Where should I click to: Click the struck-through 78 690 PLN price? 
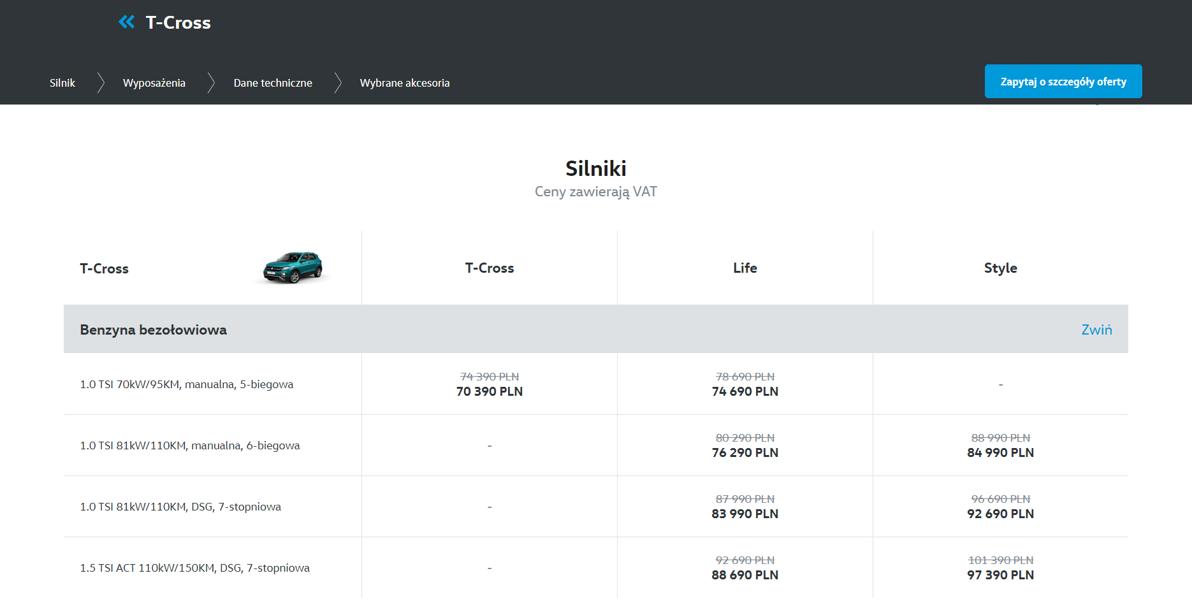coord(745,377)
